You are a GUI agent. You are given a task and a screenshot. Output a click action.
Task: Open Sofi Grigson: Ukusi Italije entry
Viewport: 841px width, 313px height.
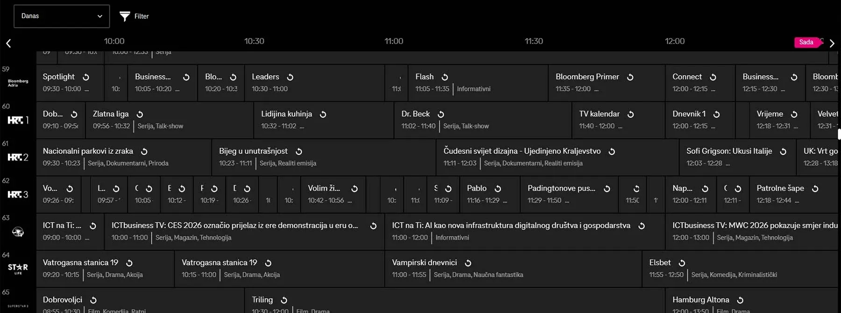click(x=737, y=158)
